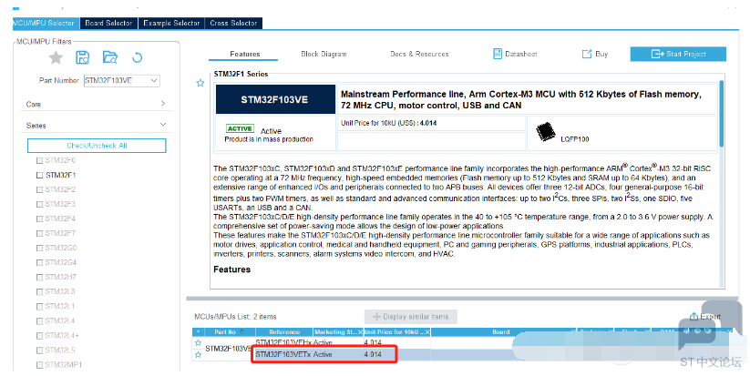Image resolution: width=750 pixels, height=376 pixels.
Task: Open the Docs & Resources tab
Action: [419, 54]
